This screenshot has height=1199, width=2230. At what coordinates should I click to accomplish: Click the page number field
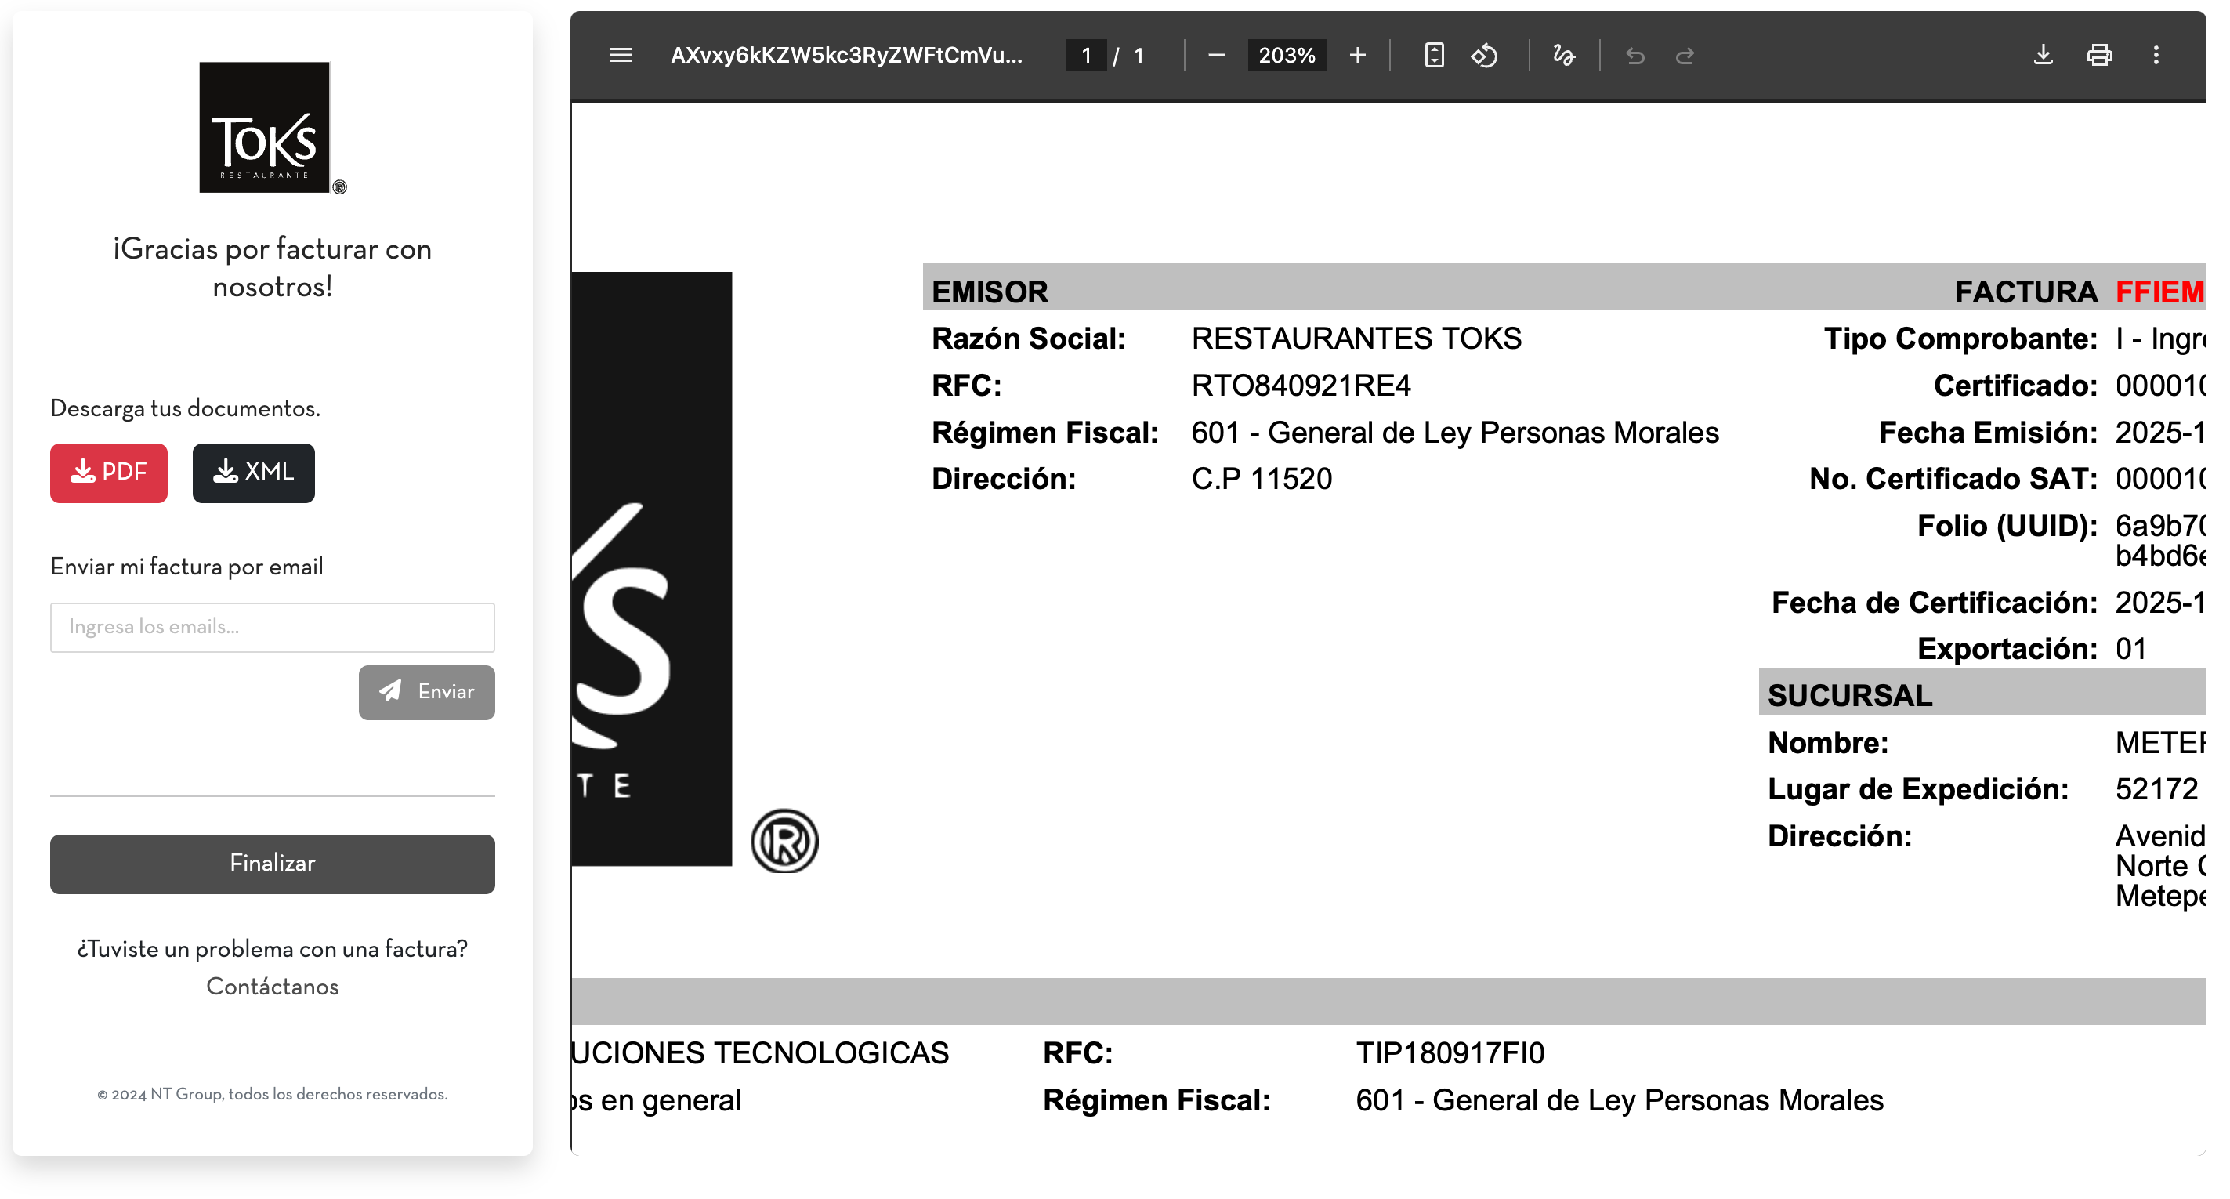[x=1085, y=56]
